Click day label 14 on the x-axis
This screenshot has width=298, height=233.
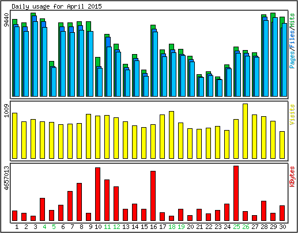tap(135, 227)
